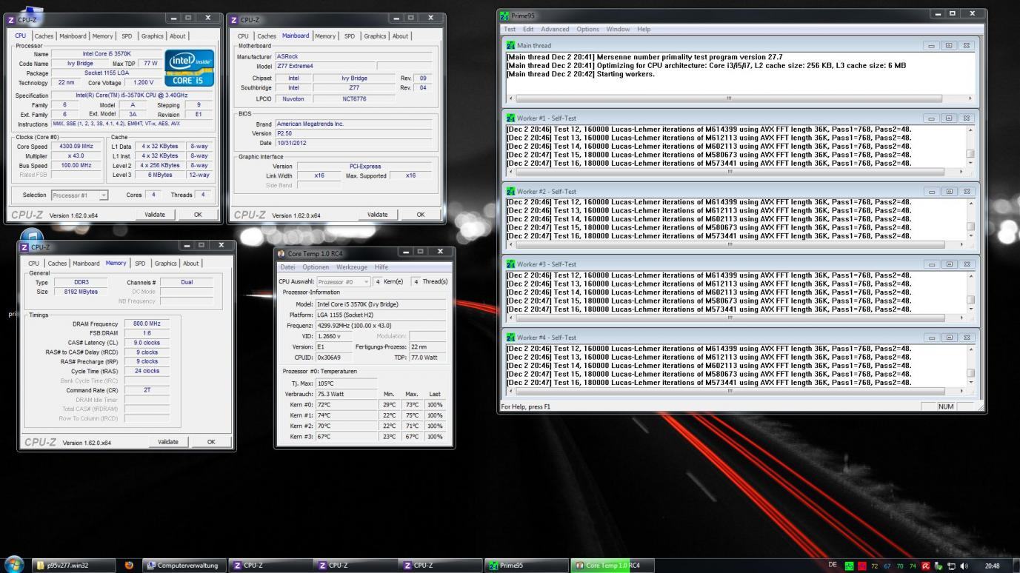Image resolution: width=1020 pixels, height=573 pixels.
Task: Click the Main thread window icon in Prime95
Action: 510,45
